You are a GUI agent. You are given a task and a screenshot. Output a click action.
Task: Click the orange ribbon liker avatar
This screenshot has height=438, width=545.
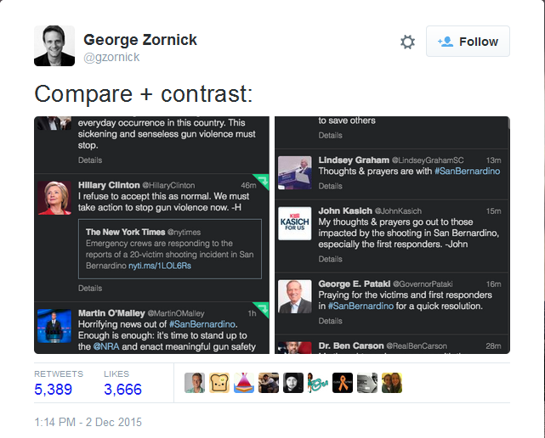click(343, 383)
